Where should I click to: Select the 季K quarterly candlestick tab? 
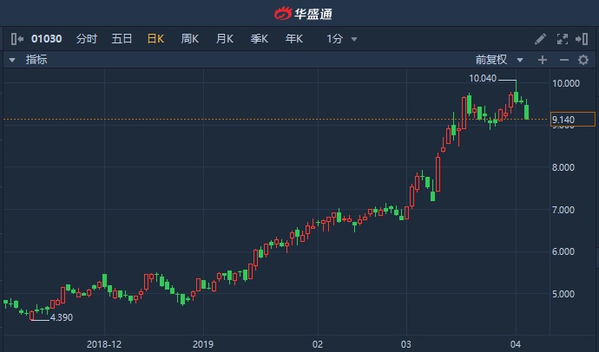(x=259, y=39)
